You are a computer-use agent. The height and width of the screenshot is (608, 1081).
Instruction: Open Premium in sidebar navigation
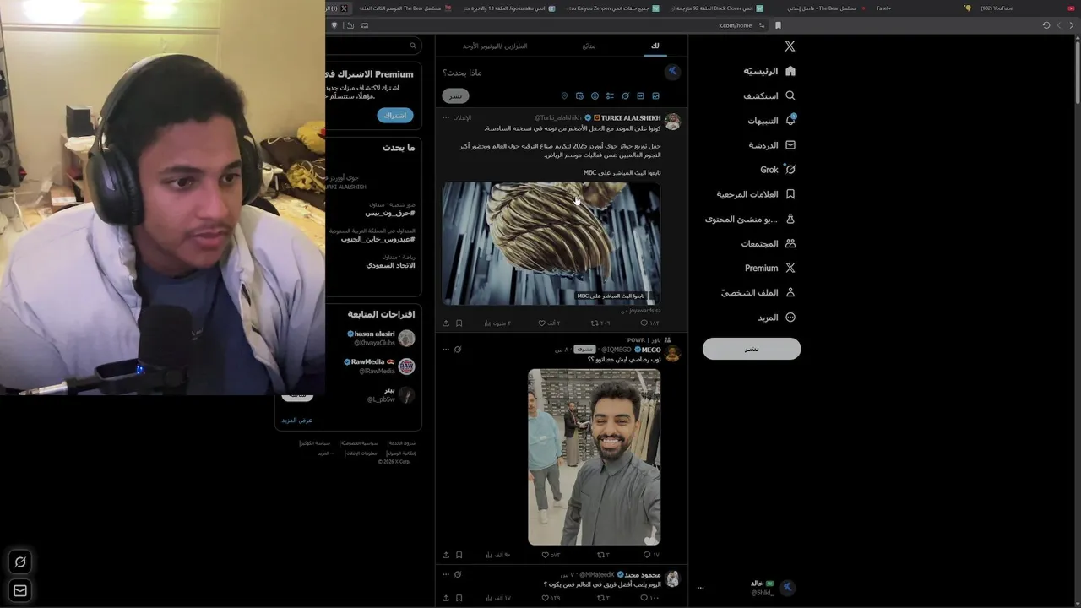(x=770, y=268)
